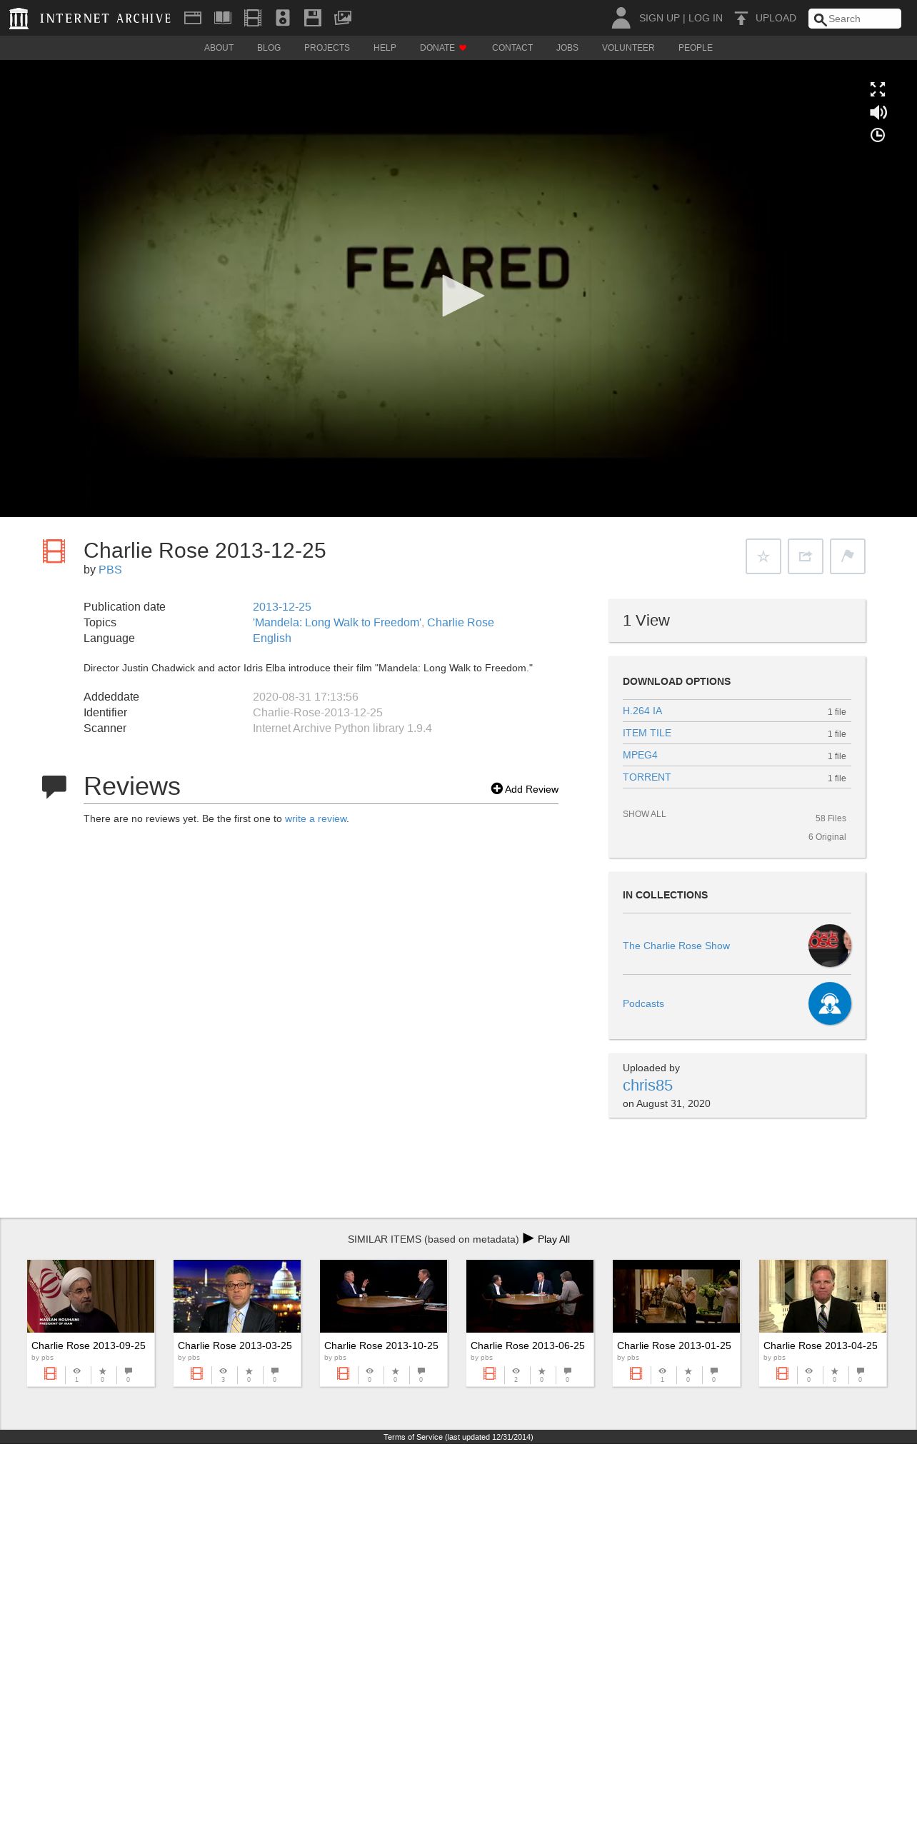Open the HELP menu item
Screen dimensions: 917x1834
(x=385, y=48)
